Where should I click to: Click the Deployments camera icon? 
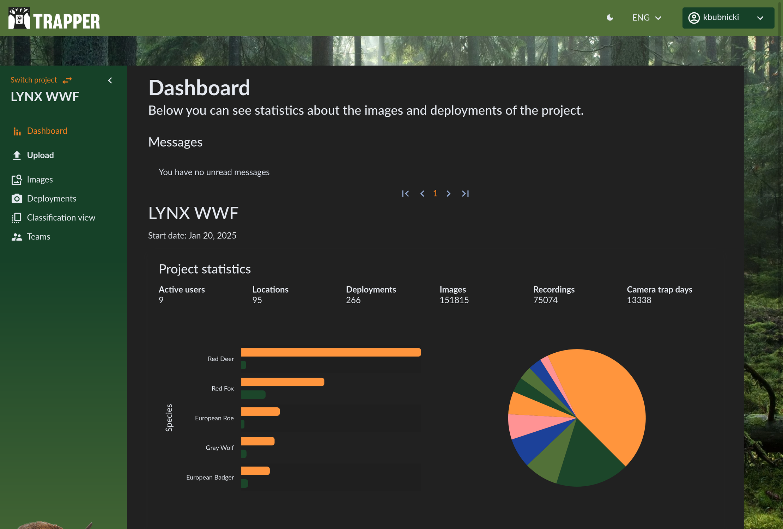17,199
